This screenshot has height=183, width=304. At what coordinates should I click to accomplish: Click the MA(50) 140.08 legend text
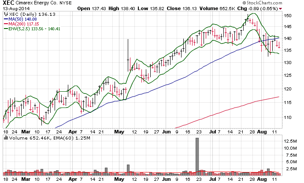[22, 19]
